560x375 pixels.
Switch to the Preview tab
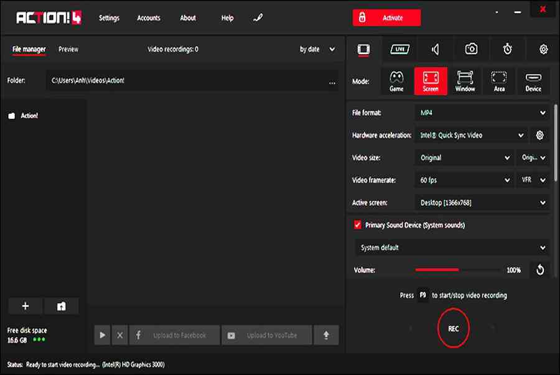pos(68,49)
